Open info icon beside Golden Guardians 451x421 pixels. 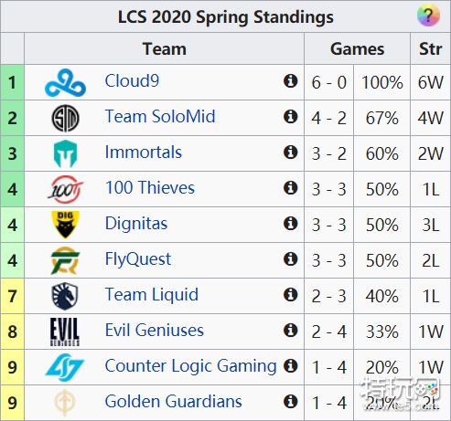coord(290,402)
